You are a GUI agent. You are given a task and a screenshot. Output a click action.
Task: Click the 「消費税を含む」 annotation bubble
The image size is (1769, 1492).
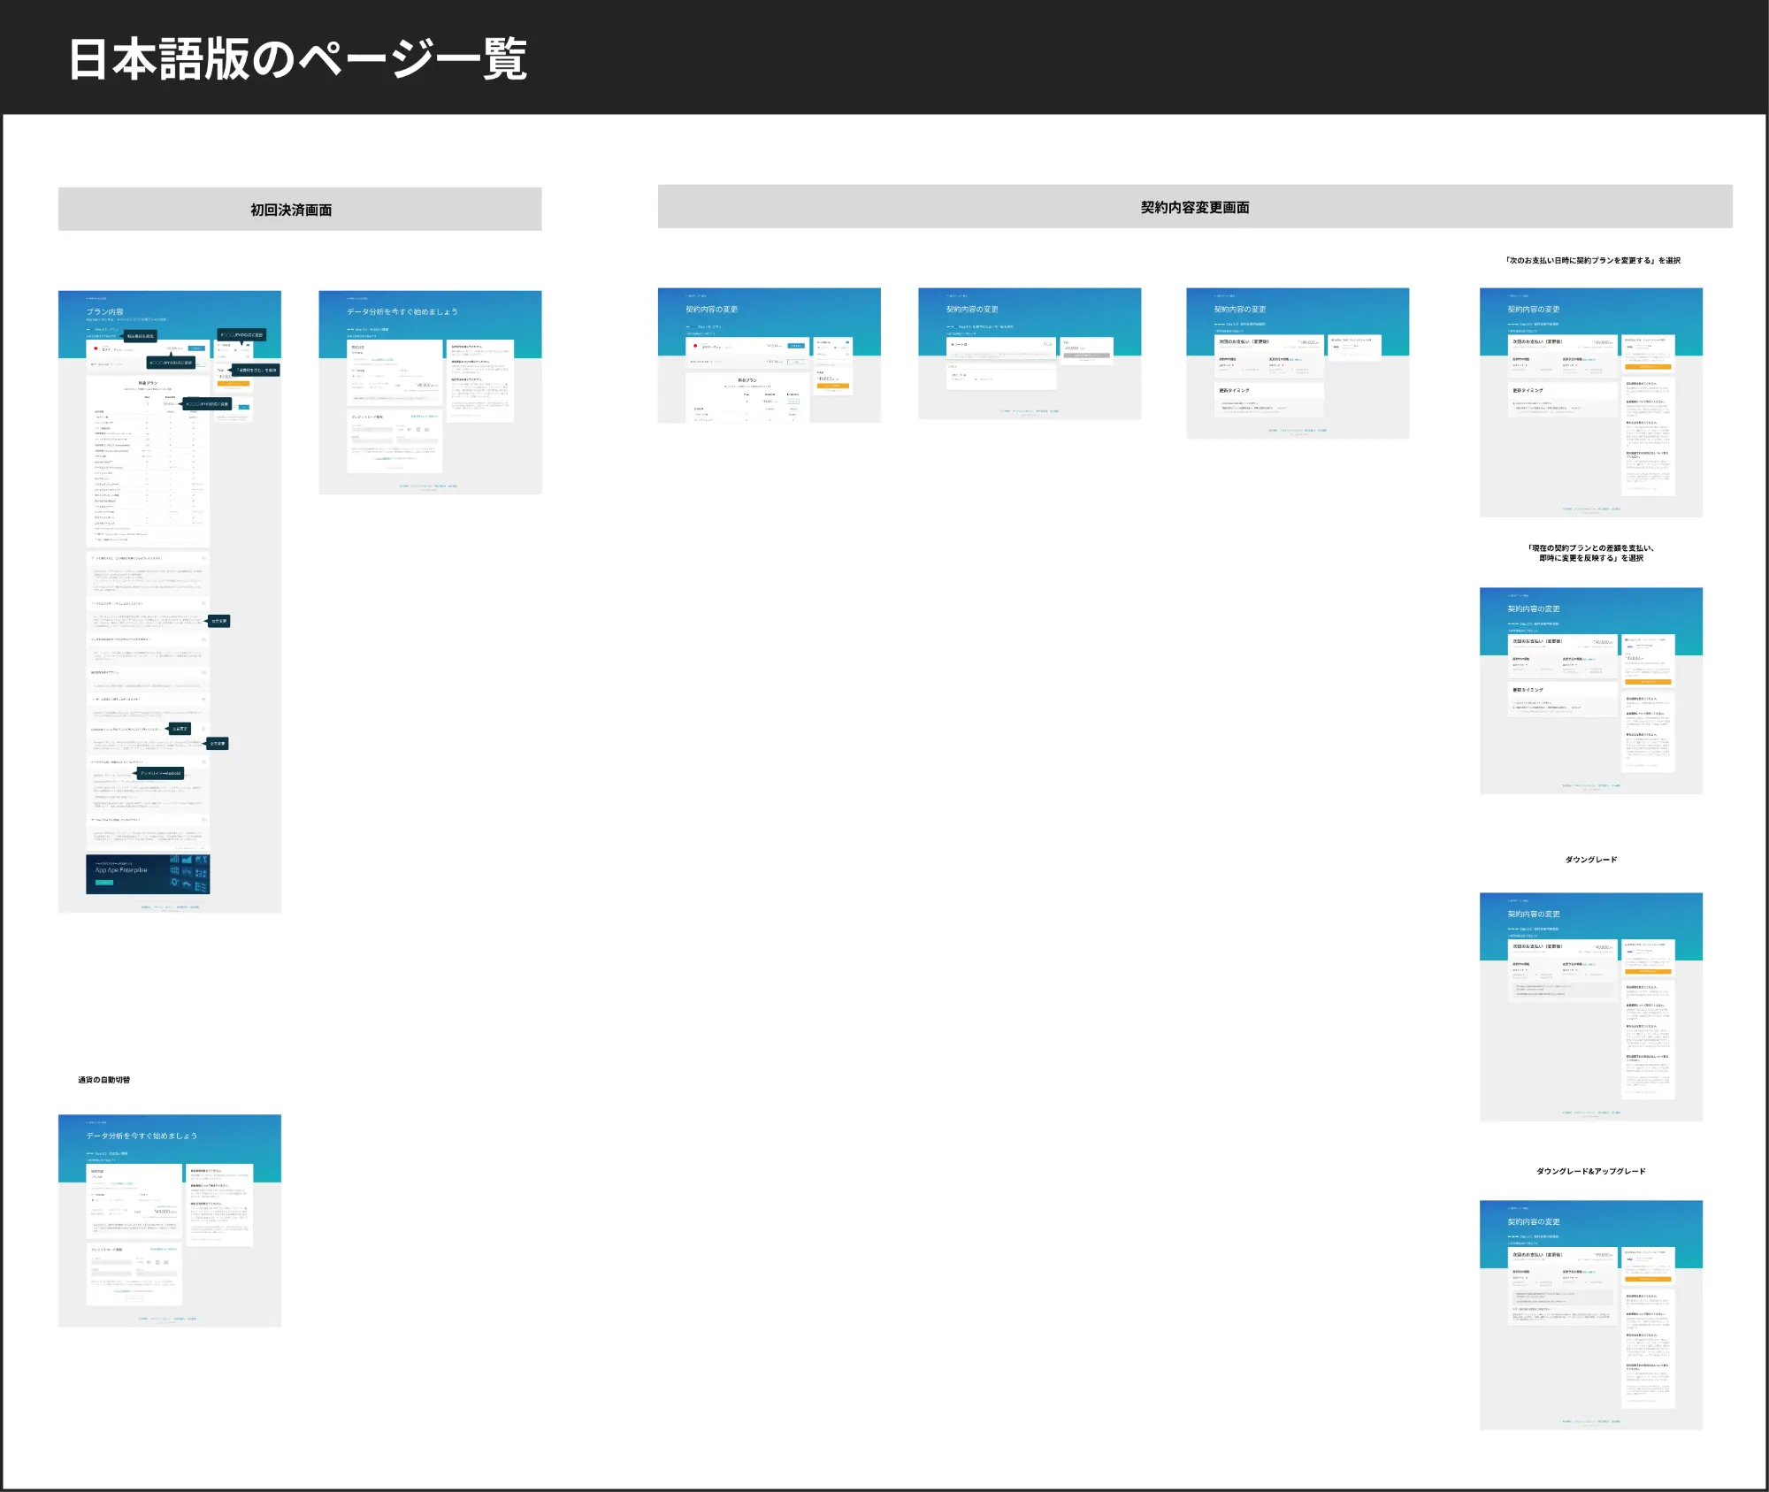tap(257, 371)
